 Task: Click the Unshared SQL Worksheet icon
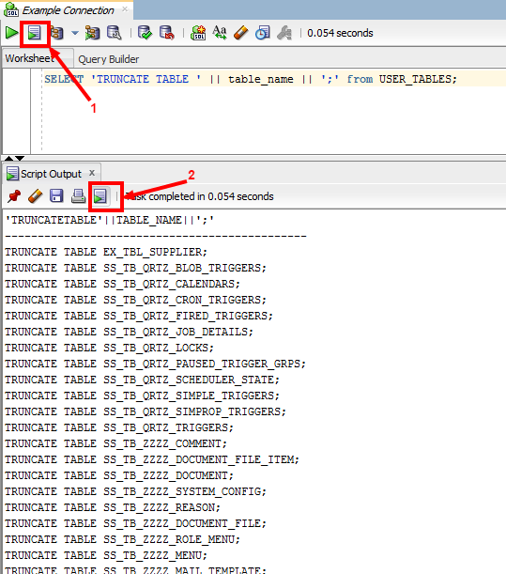tap(198, 33)
